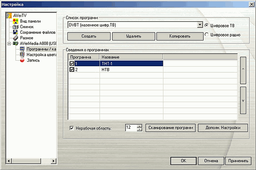Uncheck program 1 ТНТ-1 checkbox

point(72,63)
